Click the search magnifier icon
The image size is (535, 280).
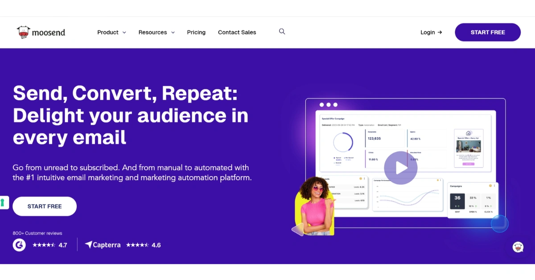point(282,32)
